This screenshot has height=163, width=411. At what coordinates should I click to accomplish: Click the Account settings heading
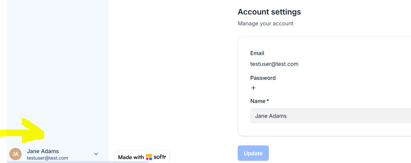point(269,12)
